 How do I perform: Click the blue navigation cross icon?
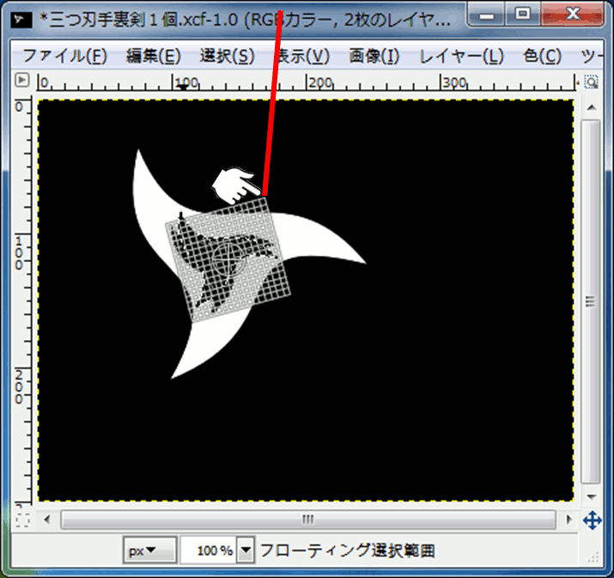click(591, 520)
